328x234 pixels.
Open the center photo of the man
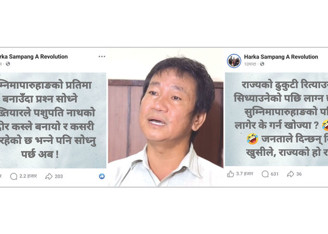pyautogui.click(x=166, y=118)
